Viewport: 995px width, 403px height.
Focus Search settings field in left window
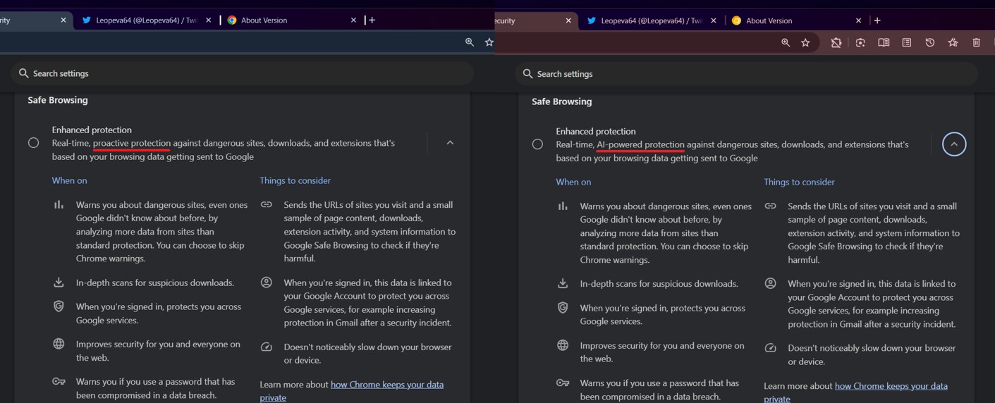242,73
